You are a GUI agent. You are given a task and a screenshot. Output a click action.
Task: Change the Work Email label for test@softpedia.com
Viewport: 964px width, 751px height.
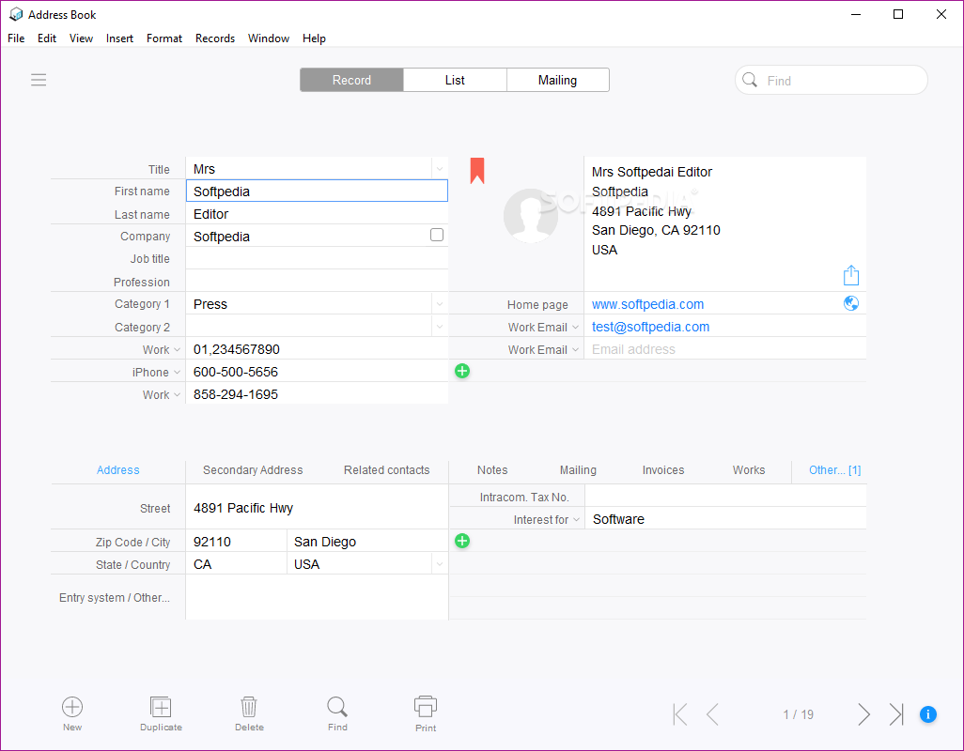543,328
